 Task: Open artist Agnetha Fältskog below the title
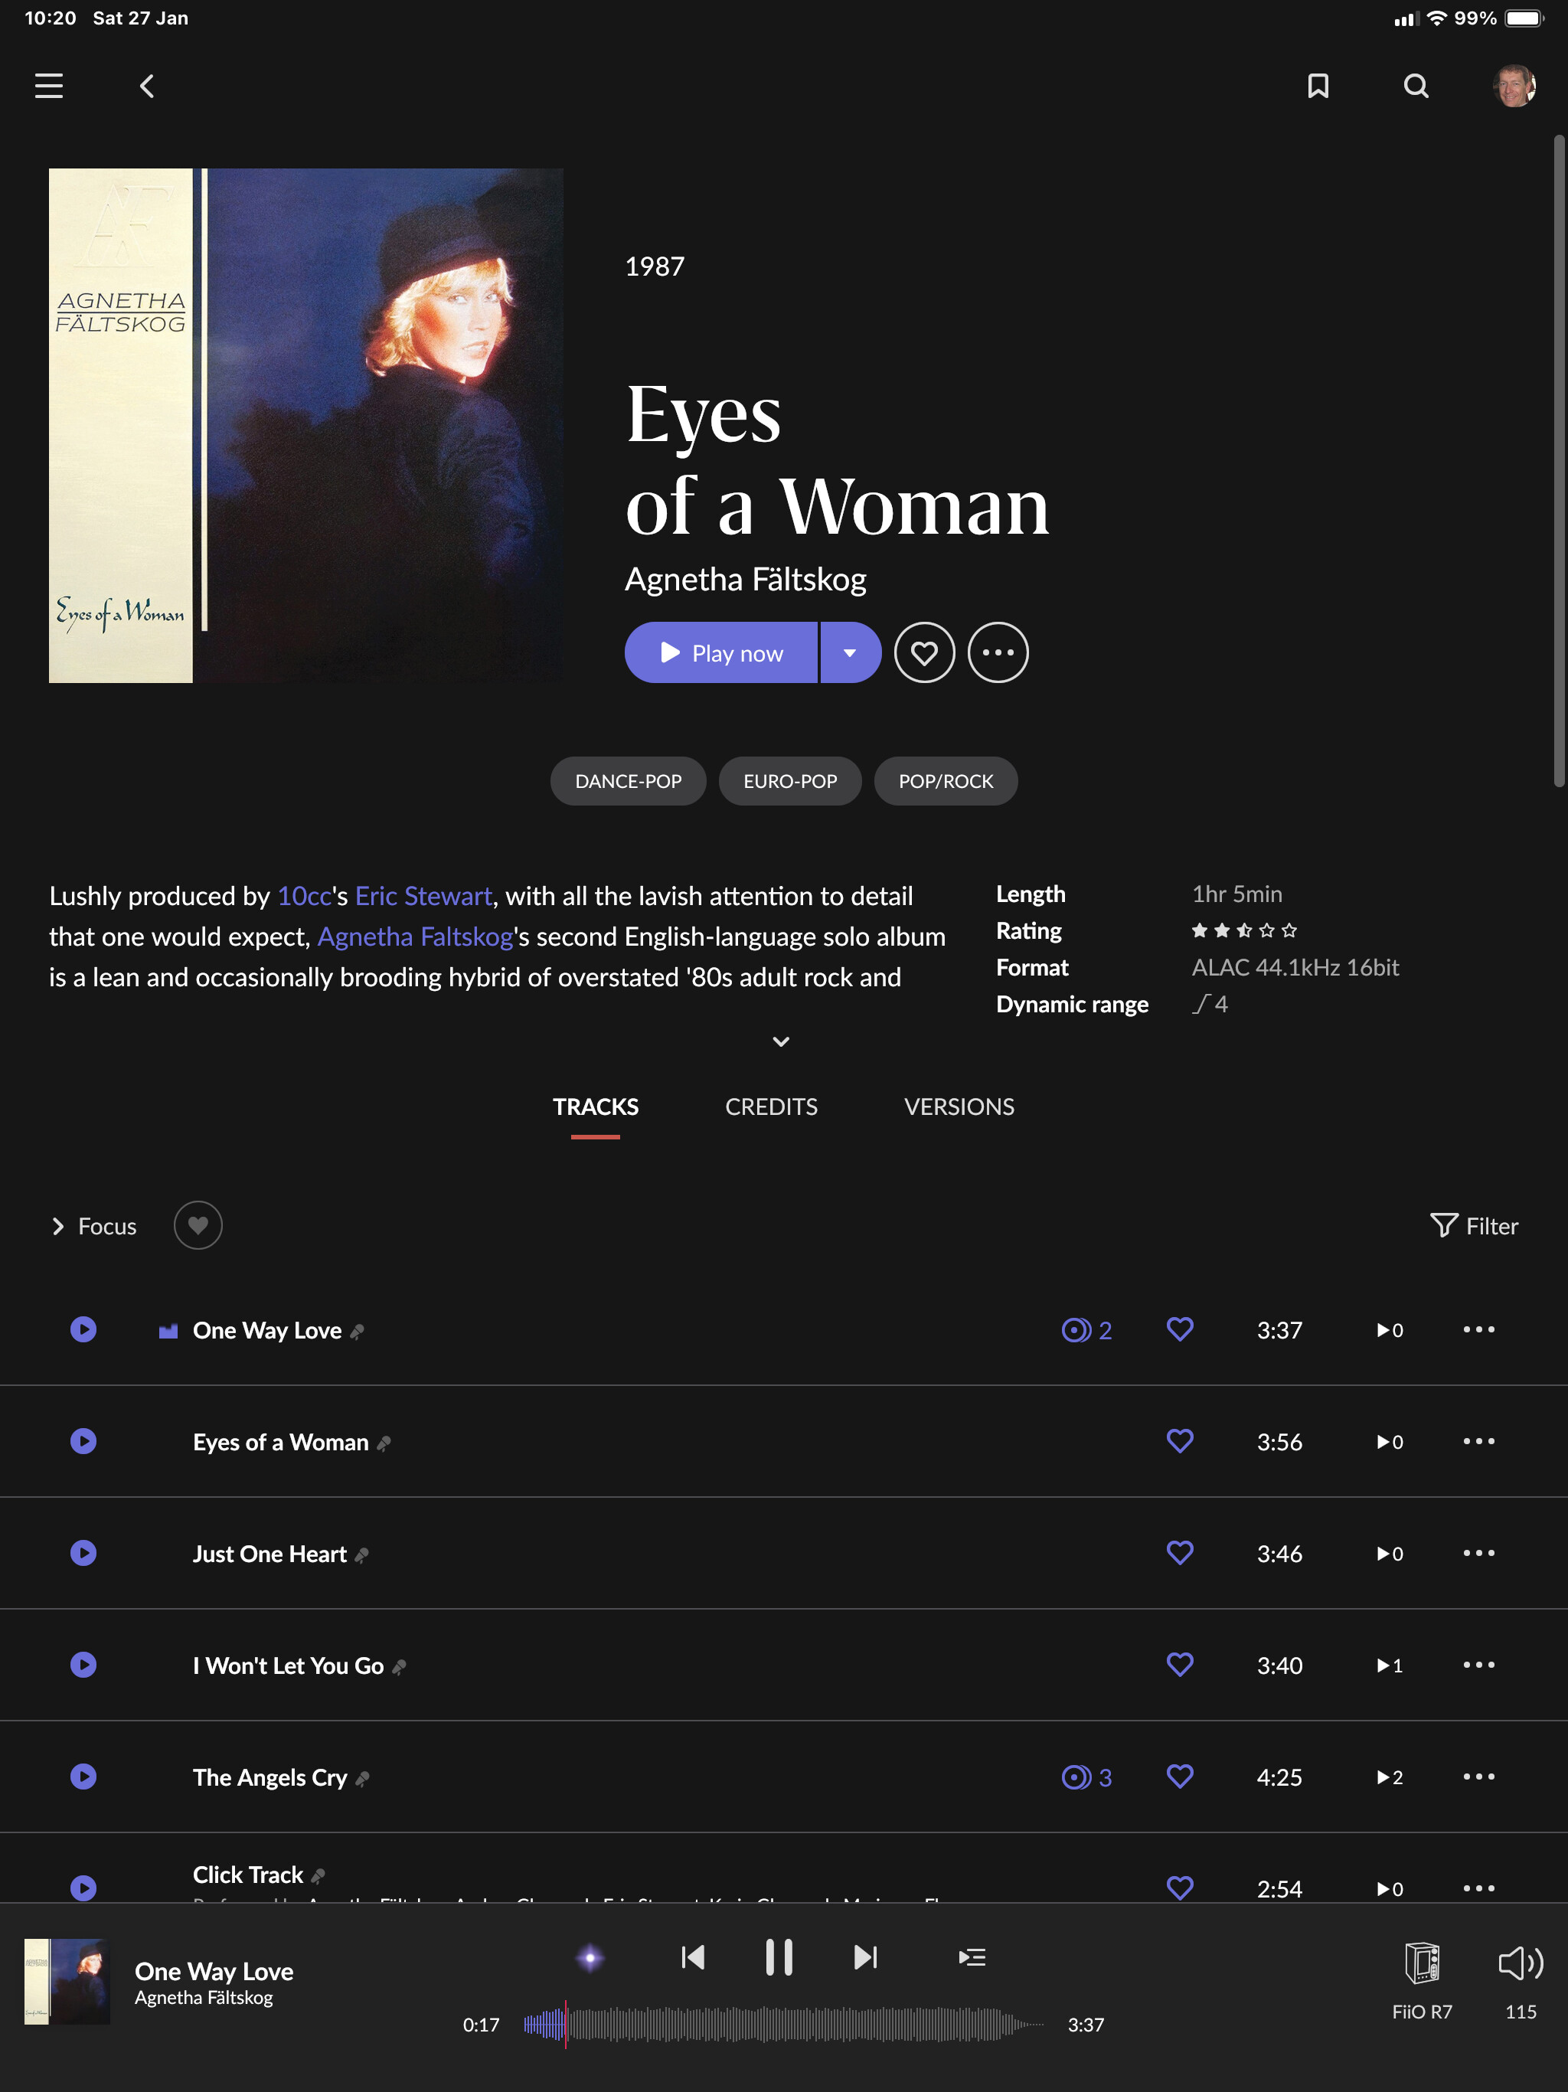745,579
